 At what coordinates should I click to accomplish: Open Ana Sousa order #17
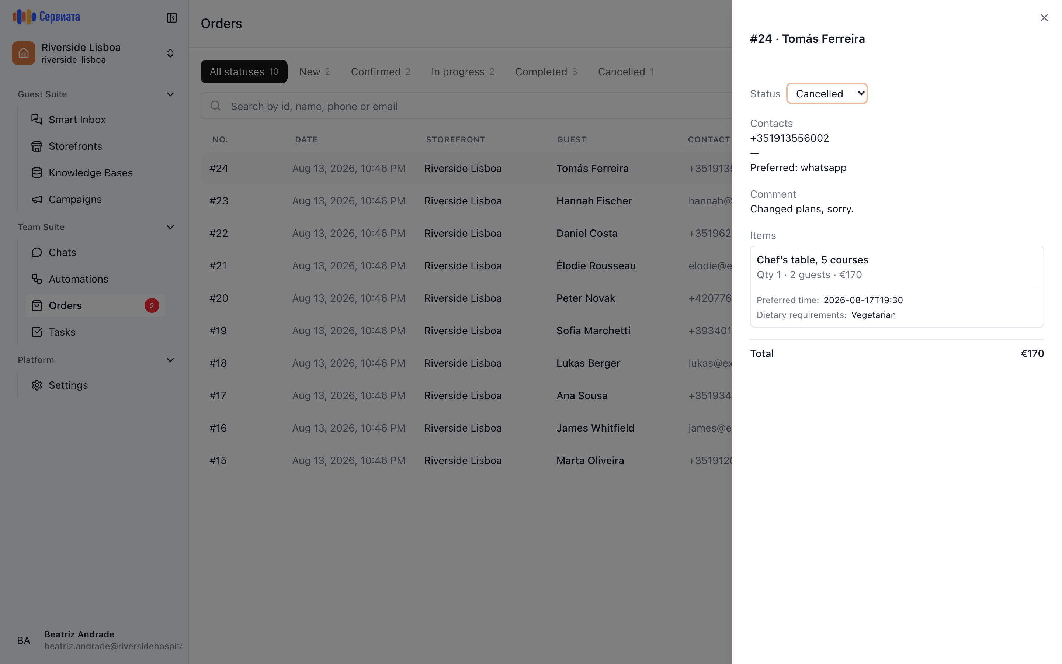(x=466, y=396)
